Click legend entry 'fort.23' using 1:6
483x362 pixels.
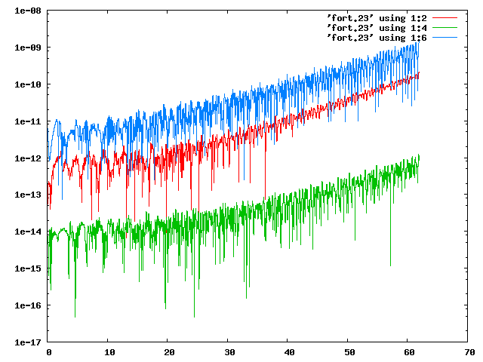(377, 38)
